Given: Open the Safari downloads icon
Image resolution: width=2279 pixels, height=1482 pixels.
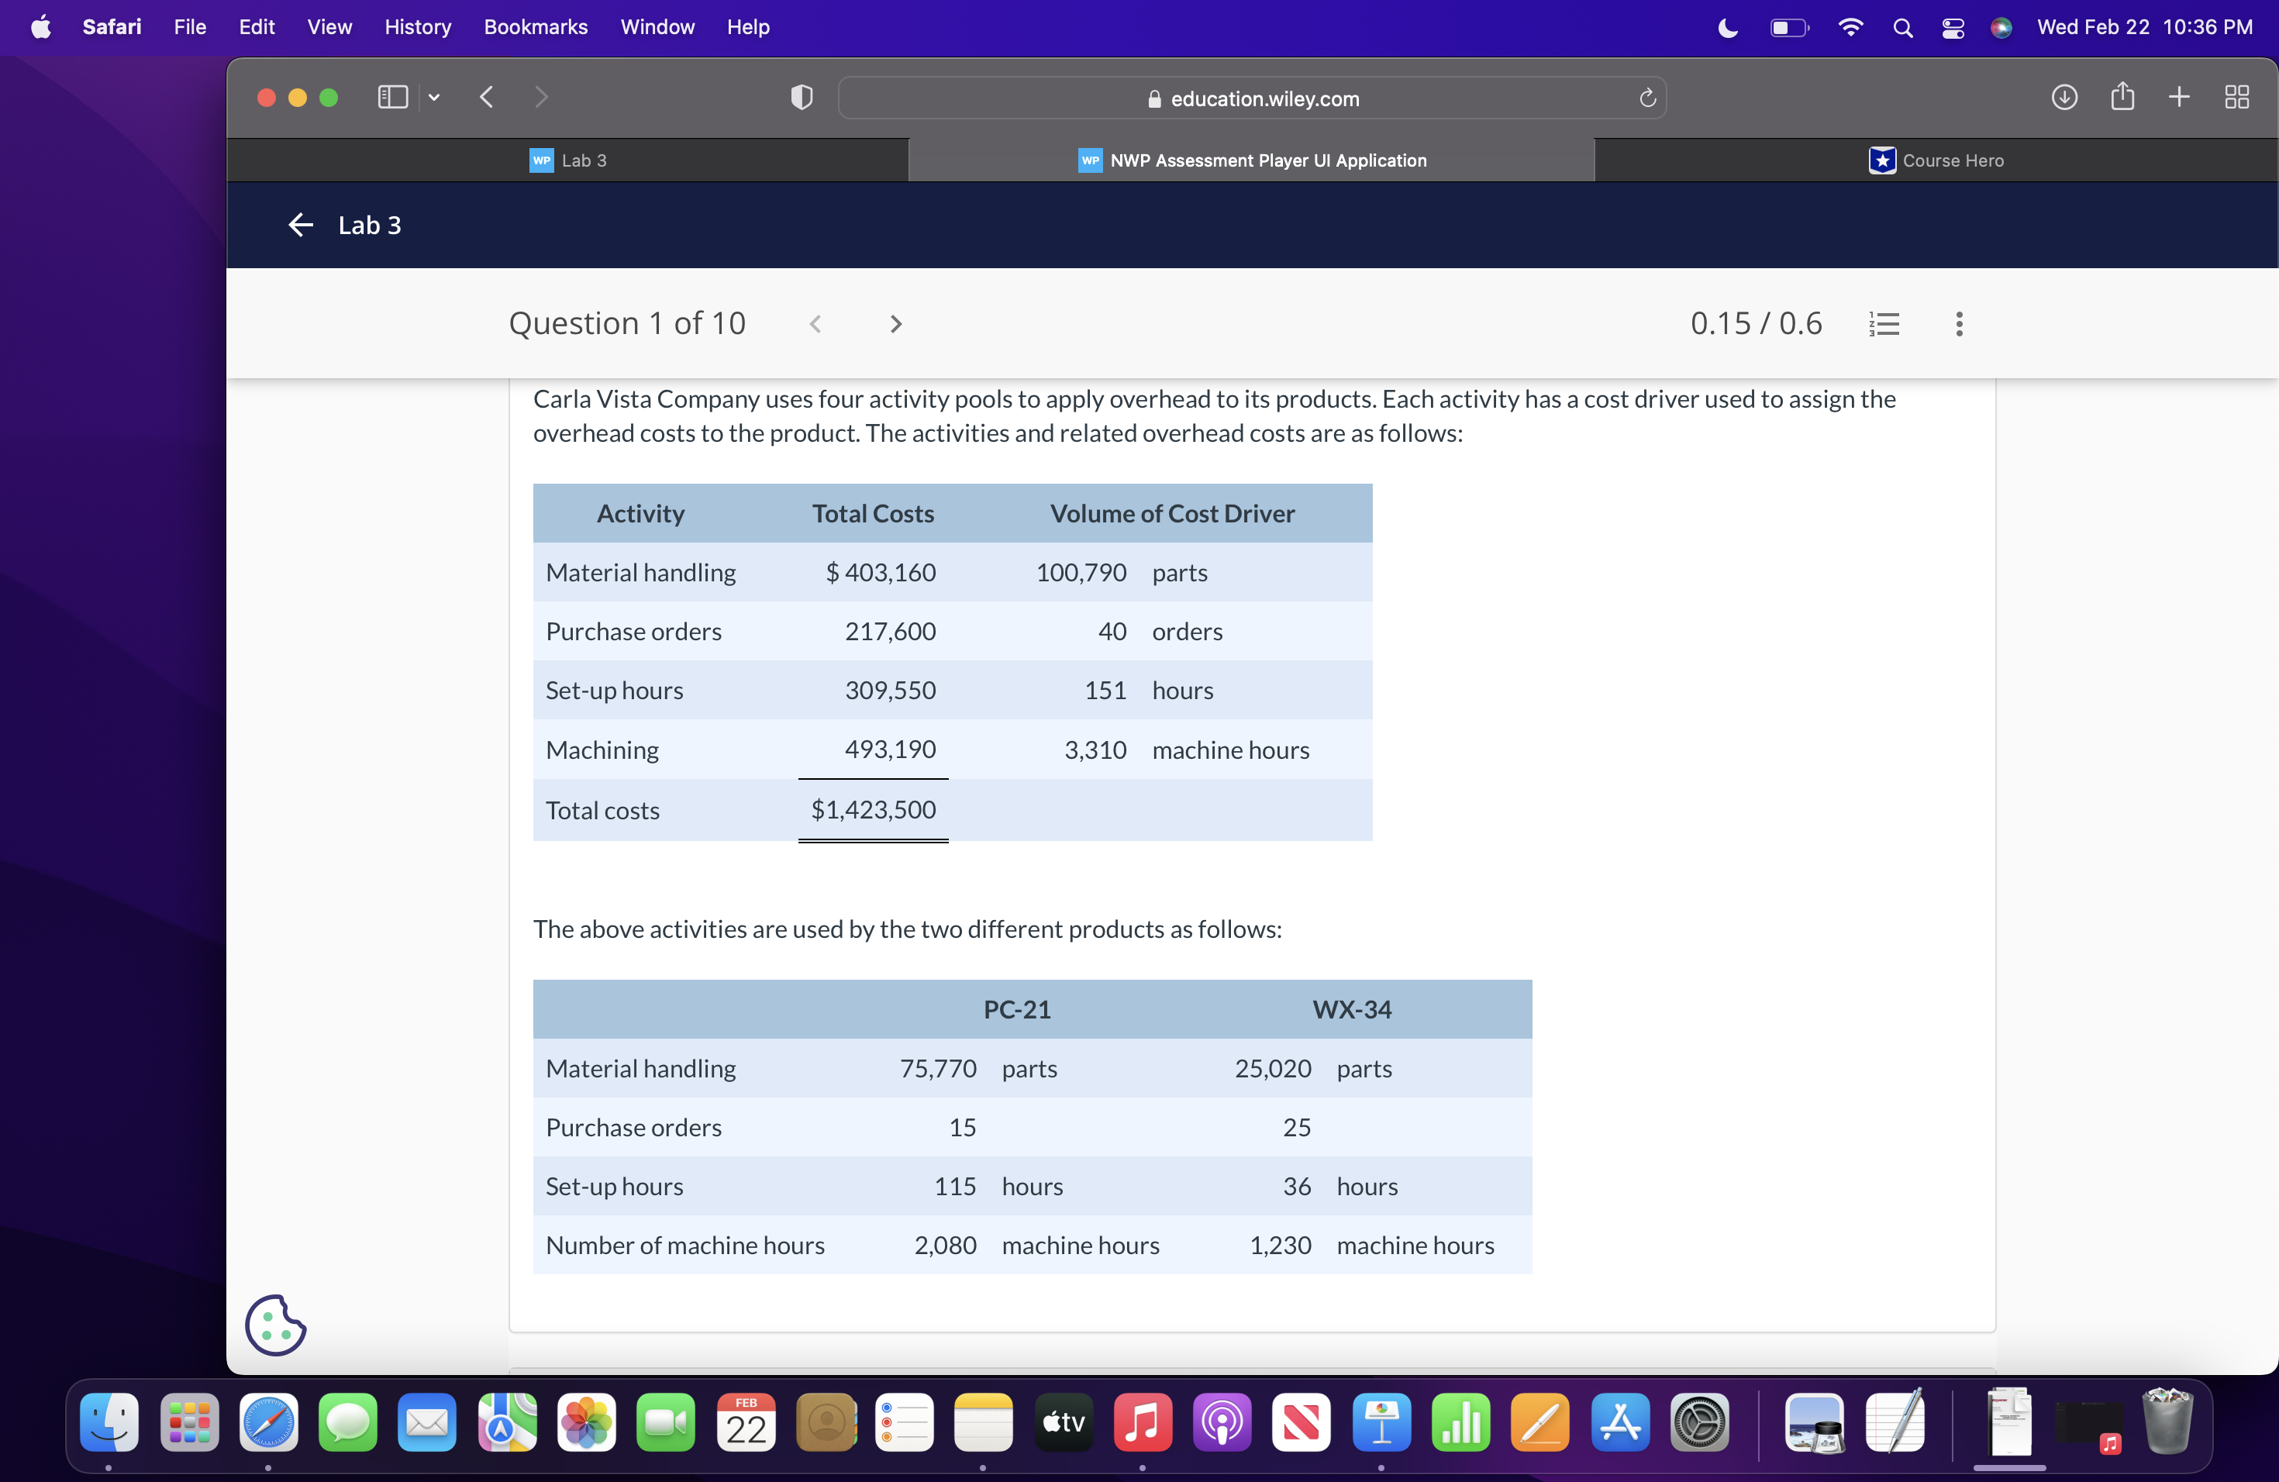Looking at the screenshot, I should coord(2064,97).
